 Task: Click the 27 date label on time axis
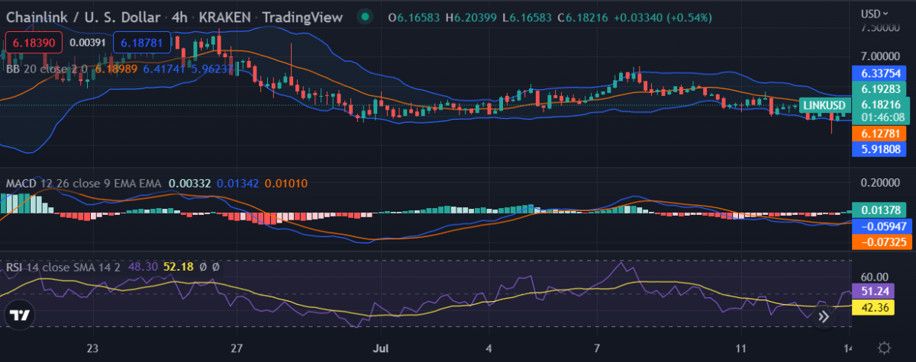click(237, 348)
